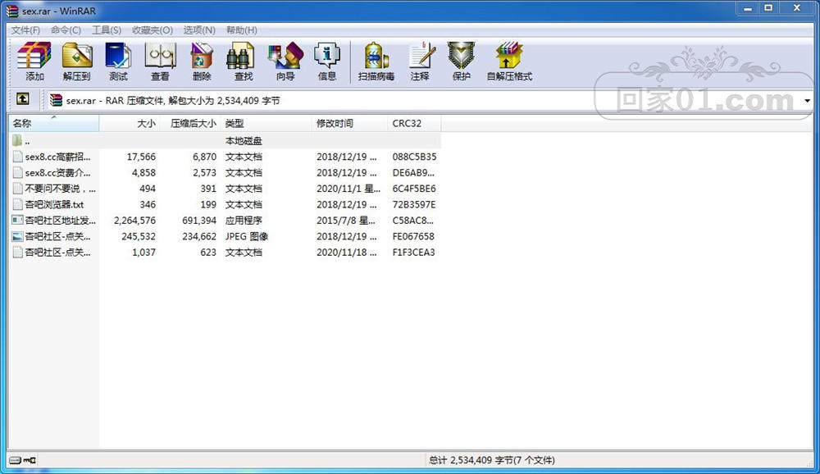Open the 命令(C) menu
Screen dimensions: 820x474
tap(66, 30)
